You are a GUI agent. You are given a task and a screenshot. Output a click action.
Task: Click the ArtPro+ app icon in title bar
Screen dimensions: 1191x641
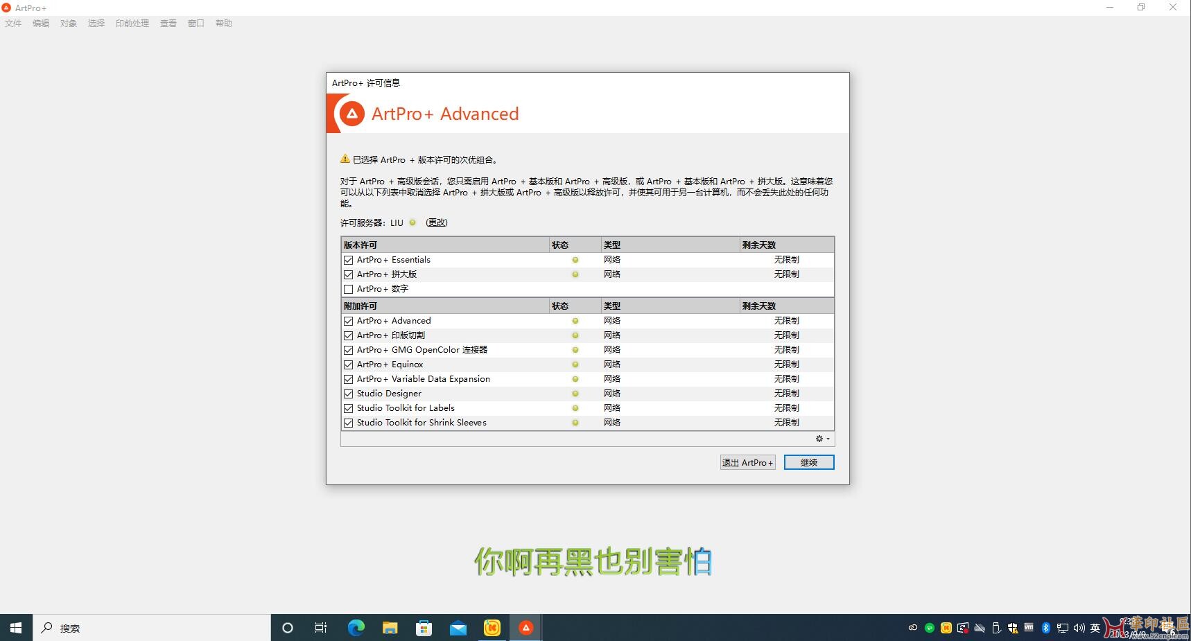pos(6,8)
